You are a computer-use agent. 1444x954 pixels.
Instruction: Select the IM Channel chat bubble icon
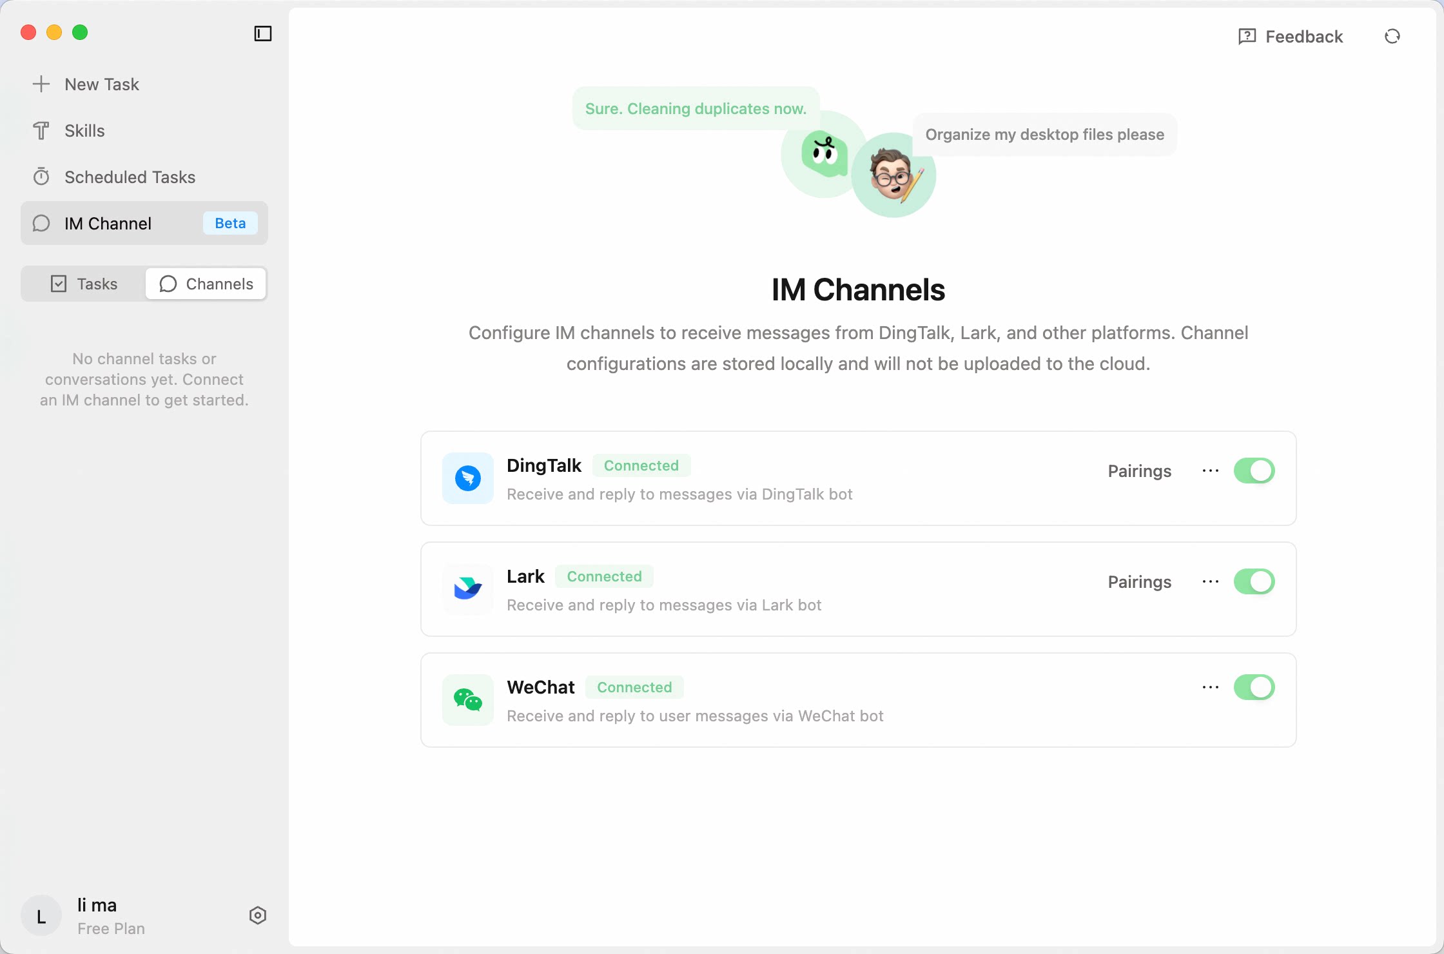pos(41,223)
